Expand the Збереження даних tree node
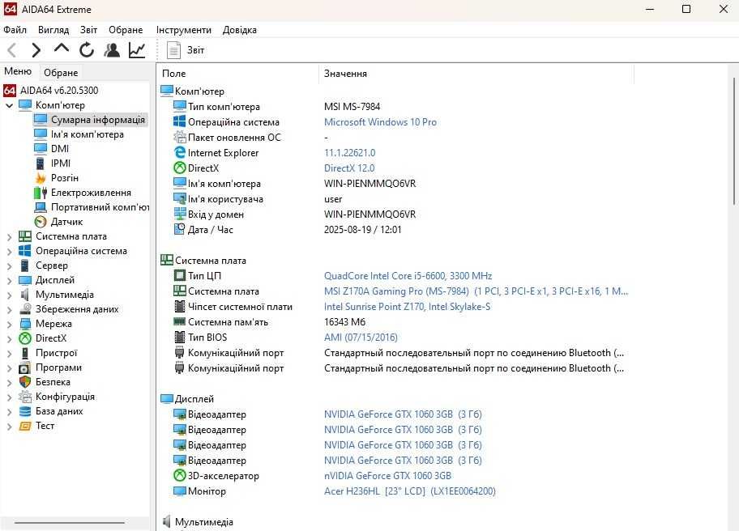The height and width of the screenshot is (531, 739). coord(9,310)
